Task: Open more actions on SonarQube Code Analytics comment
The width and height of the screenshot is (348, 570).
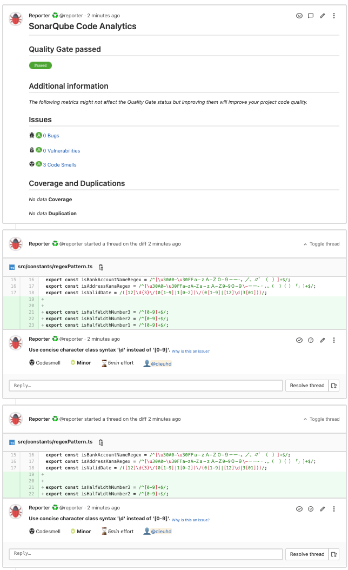Action: (x=334, y=16)
